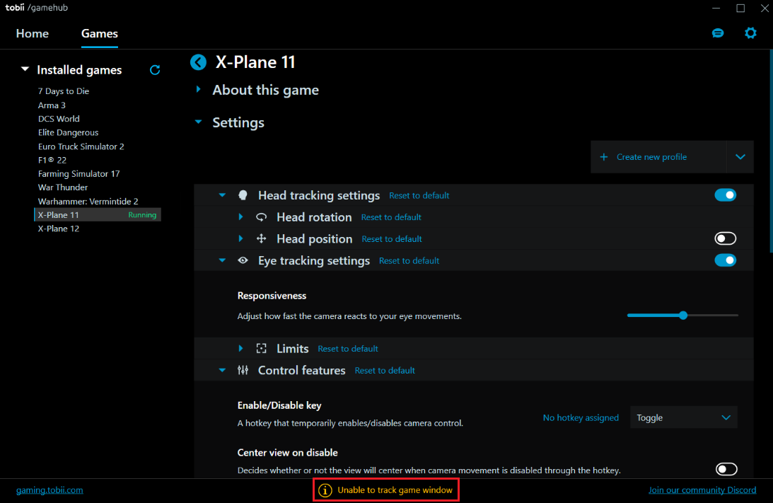Screen dimensions: 773x503
Task: Turn on Center view on disable
Action: click(726, 469)
